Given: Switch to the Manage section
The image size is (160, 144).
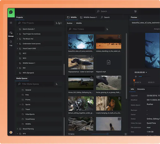Looking at the screenshot, I should [x=11, y=34].
